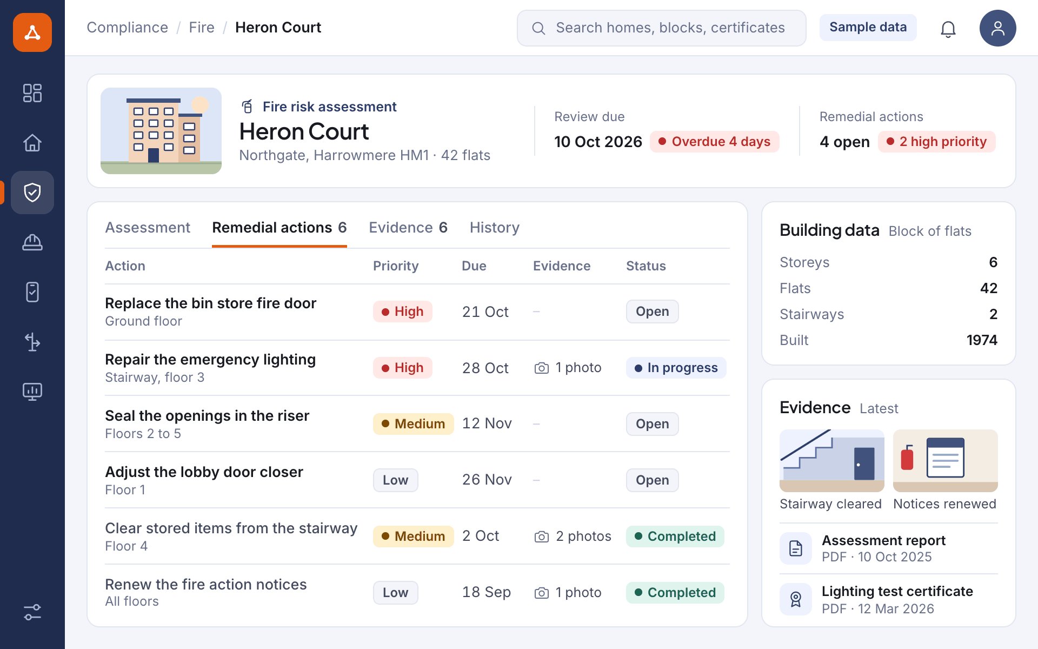Open the Heron Court building image
Image resolution: width=1038 pixels, height=649 pixels.
pyautogui.click(x=161, y=131)
